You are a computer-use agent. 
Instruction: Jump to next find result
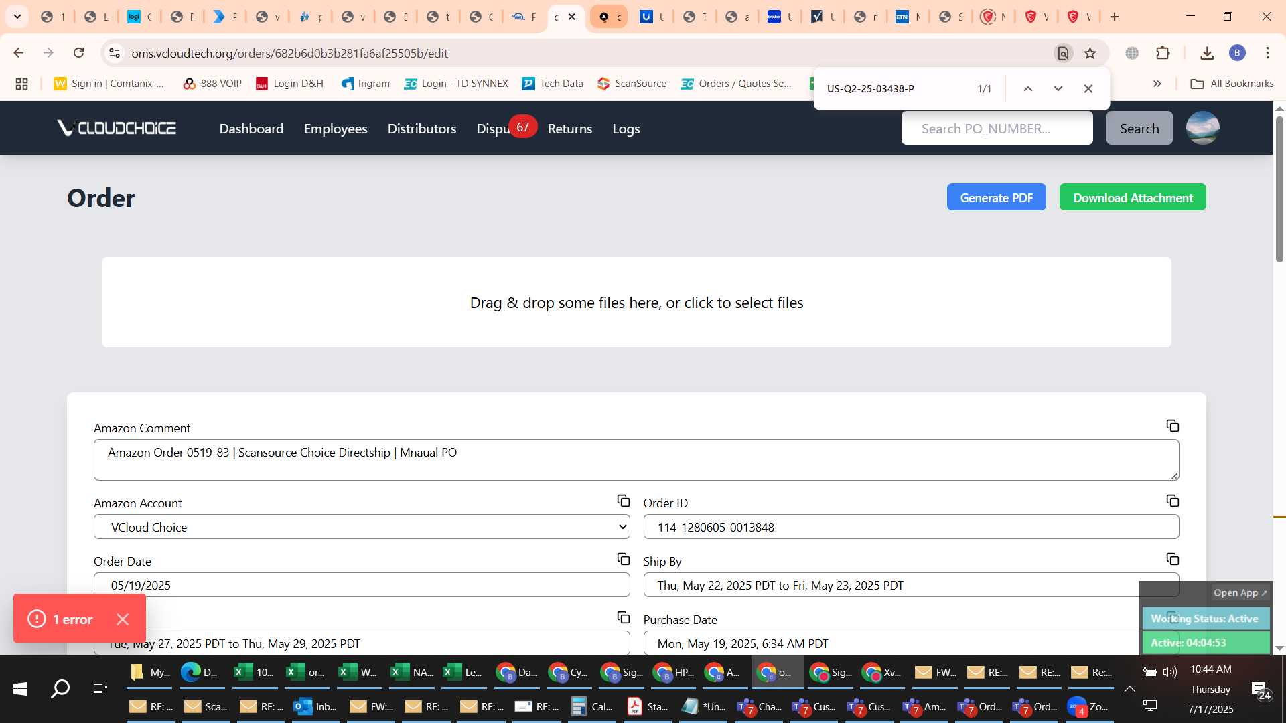1058,88
